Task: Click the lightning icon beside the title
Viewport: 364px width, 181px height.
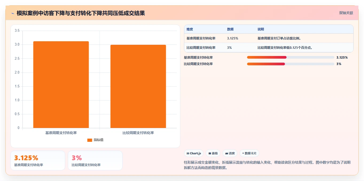Action: pyautogui.click(x=13, y=13)
